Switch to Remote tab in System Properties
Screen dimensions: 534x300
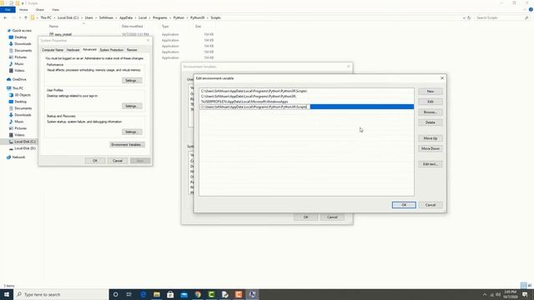point(132,50)
